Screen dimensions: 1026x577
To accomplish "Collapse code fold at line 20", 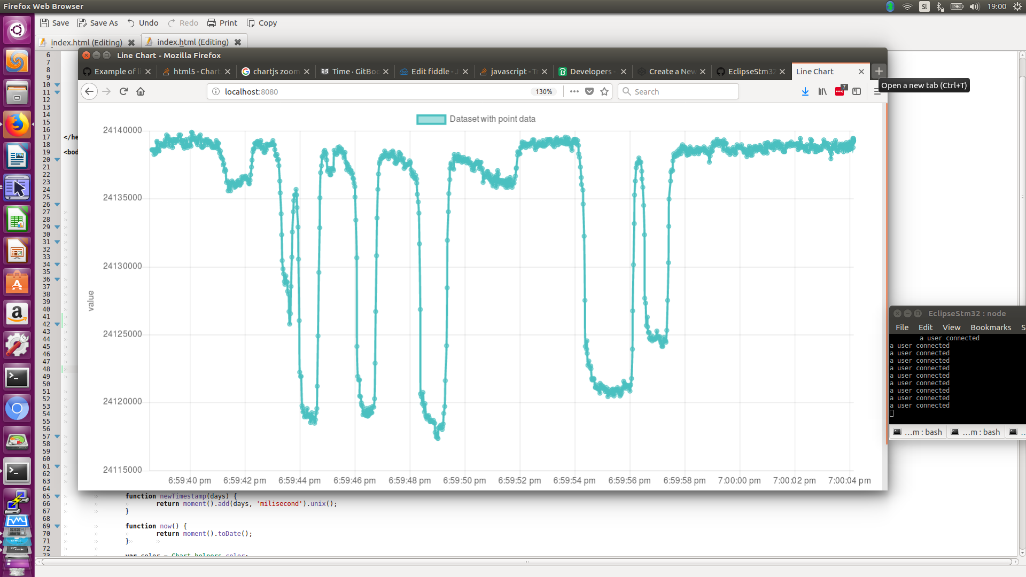I will [57, 160].
